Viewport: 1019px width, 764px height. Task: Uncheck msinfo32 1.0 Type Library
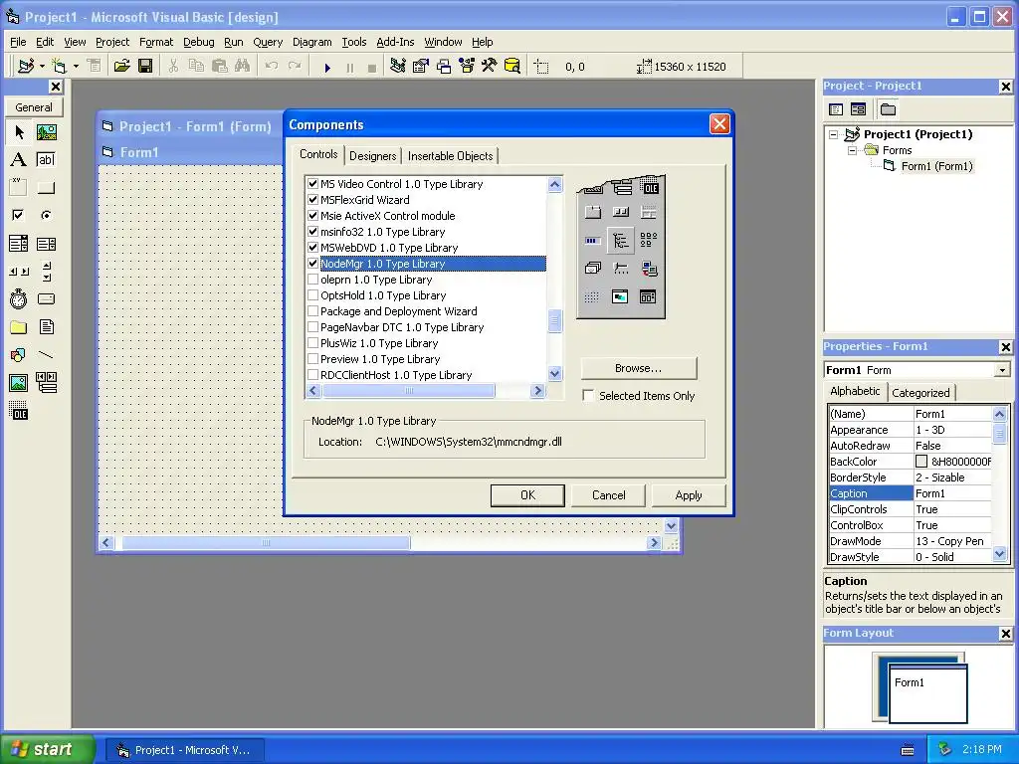(312, 231)
